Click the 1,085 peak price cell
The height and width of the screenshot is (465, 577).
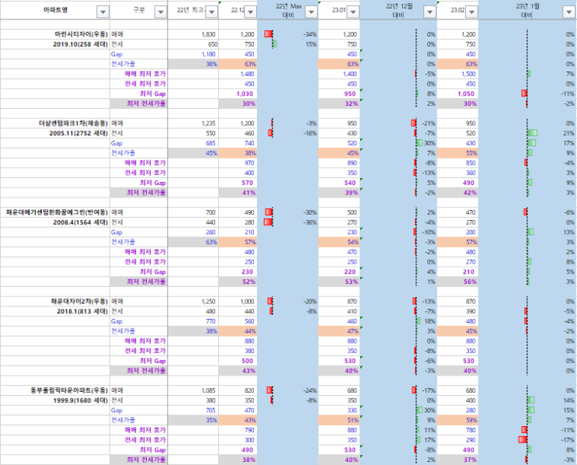(x=193, y=390)
